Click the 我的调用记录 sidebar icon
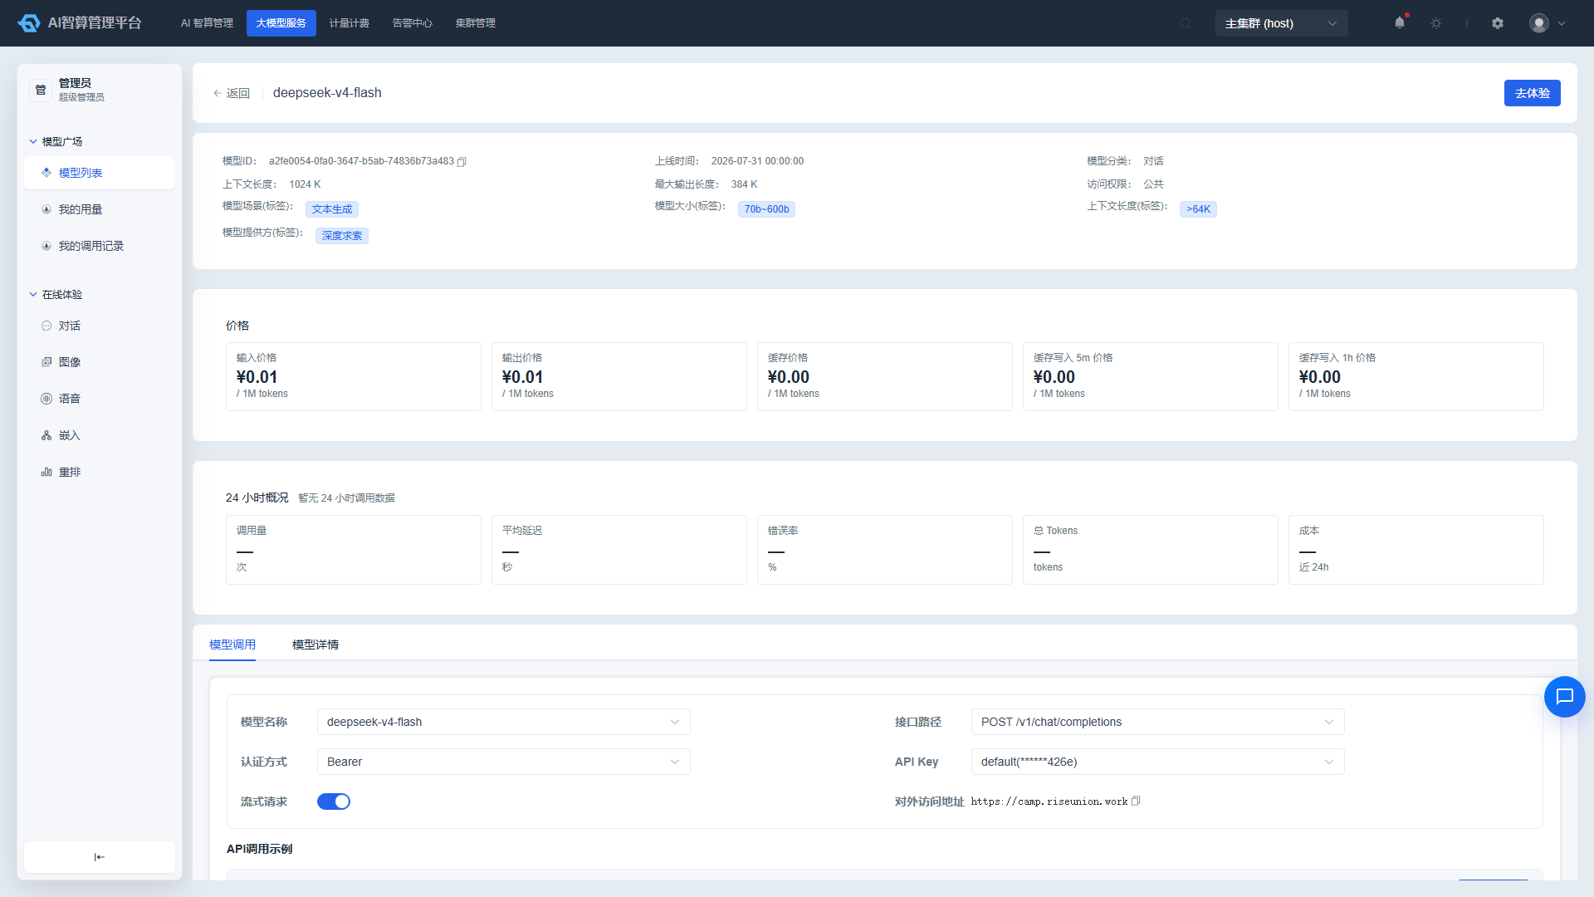The image size is (1594, 897). (46, 246)
